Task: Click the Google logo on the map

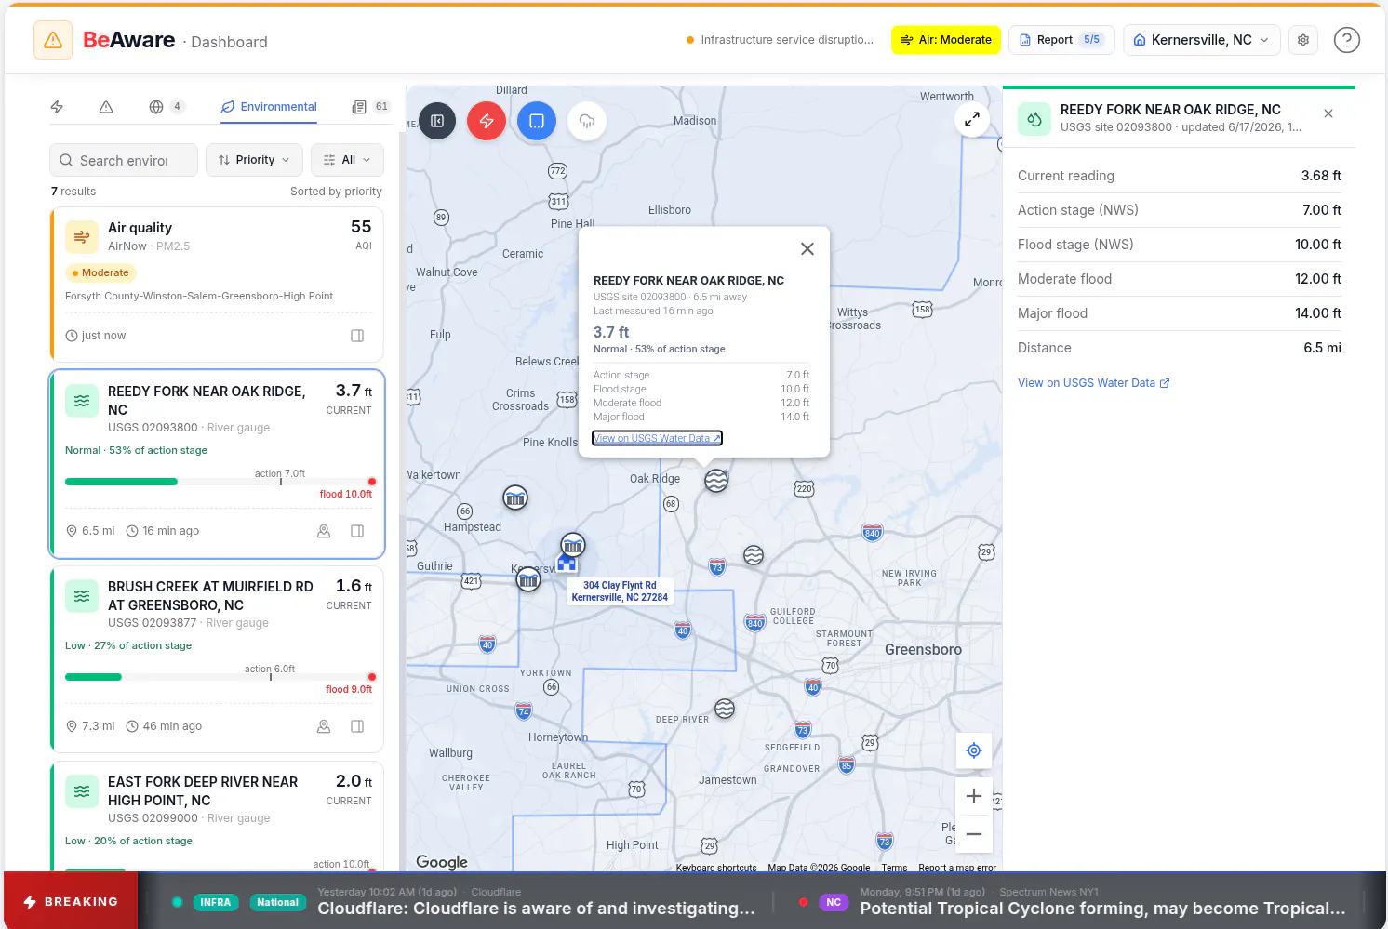Action: tap(442, 862)
